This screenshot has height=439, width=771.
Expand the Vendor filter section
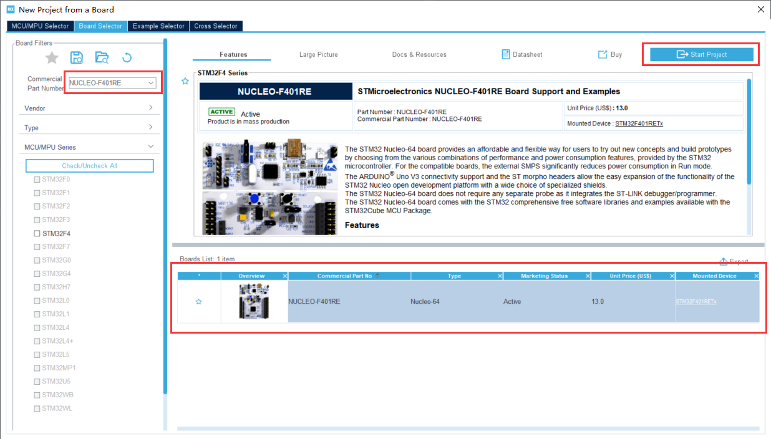pos(88,108)
